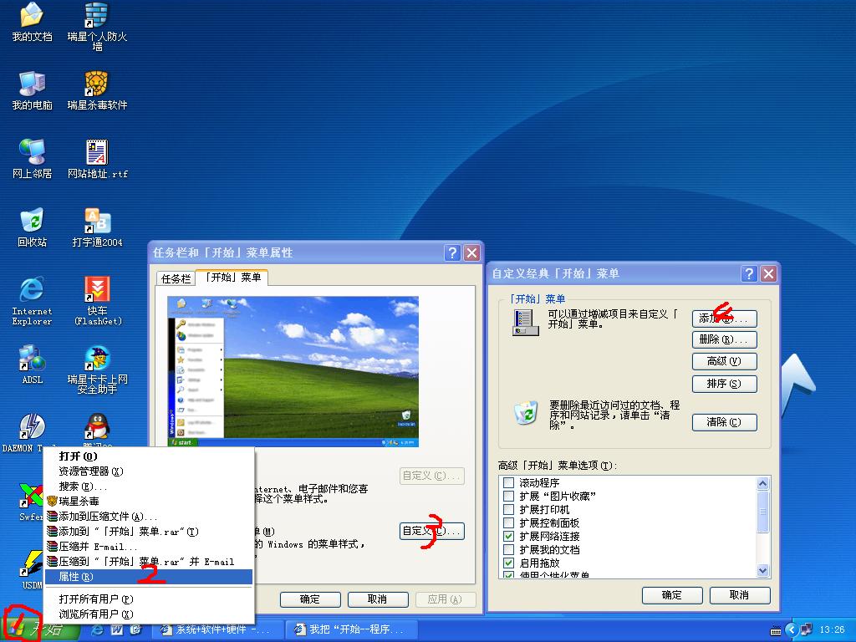This screenshot has width=856, height=642.
Task: Click the network connection tray icon
Action: click(807, 629)
